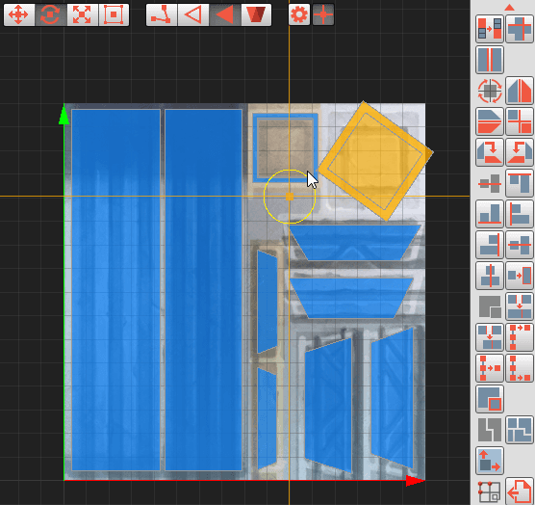Click the blue cross split icon

tap(520, 29)
